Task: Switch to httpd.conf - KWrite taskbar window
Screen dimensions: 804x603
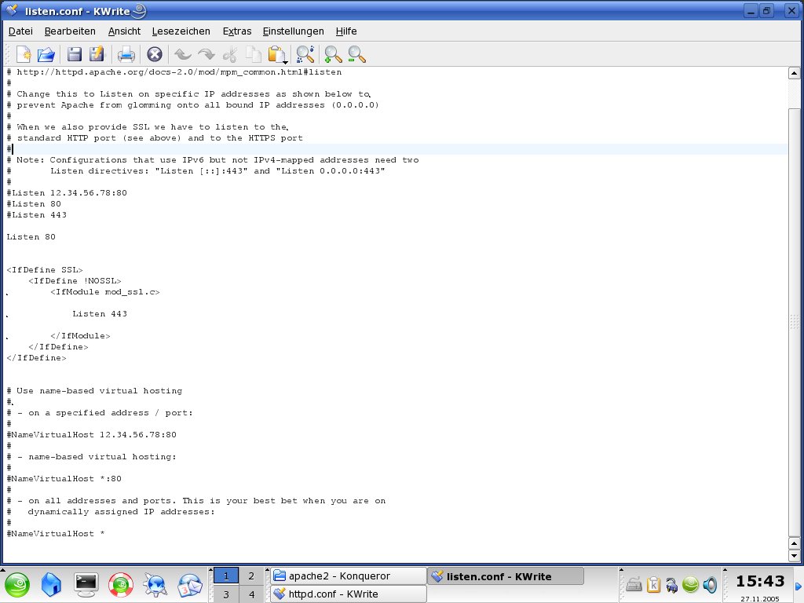Action: pyautogui.click(x=348, y=594)
